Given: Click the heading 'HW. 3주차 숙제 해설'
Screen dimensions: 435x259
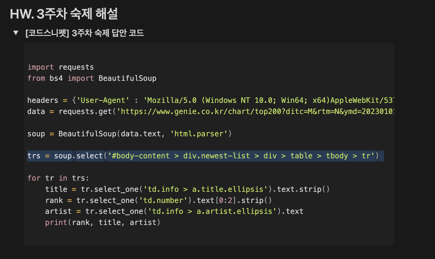Looking at the screenshot, I should [64, 14].
